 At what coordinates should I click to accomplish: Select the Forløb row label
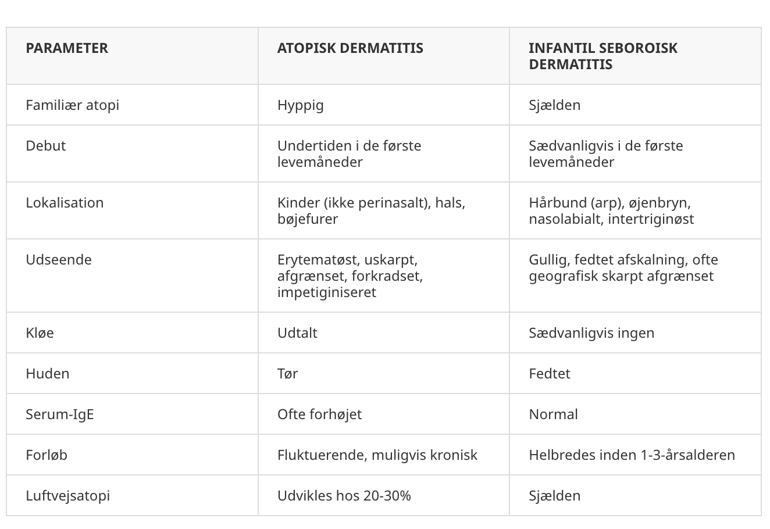tap(47, 455)
